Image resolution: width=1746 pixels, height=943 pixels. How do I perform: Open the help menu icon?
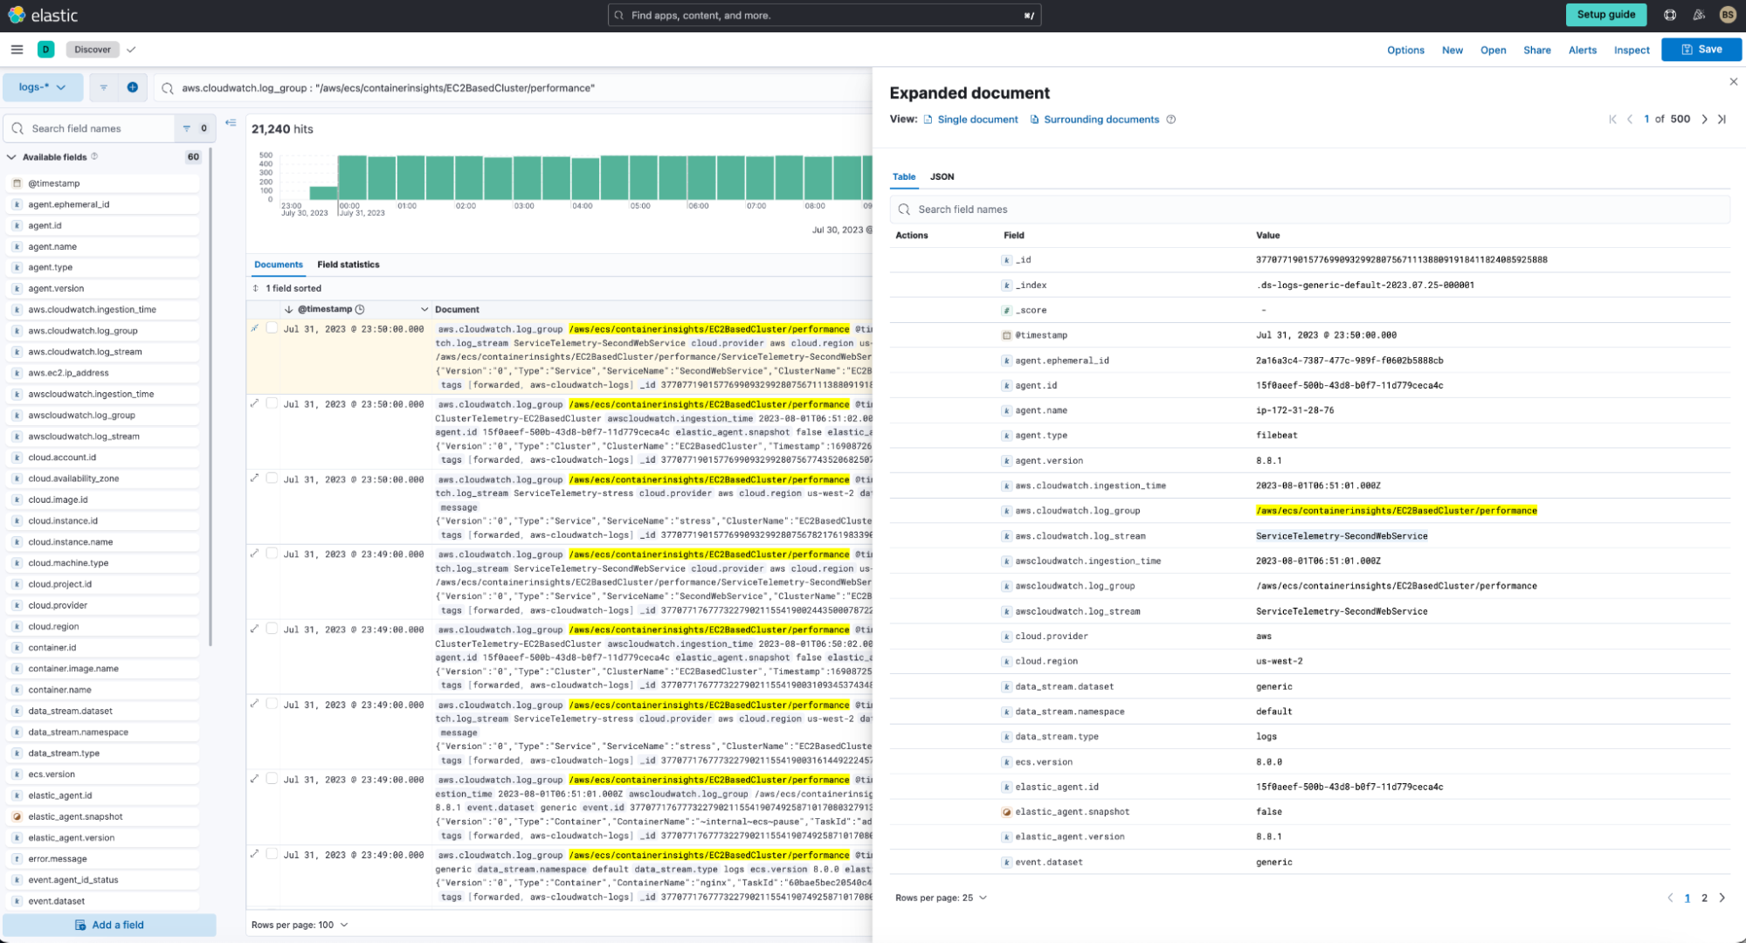(x=1670, y=15)
